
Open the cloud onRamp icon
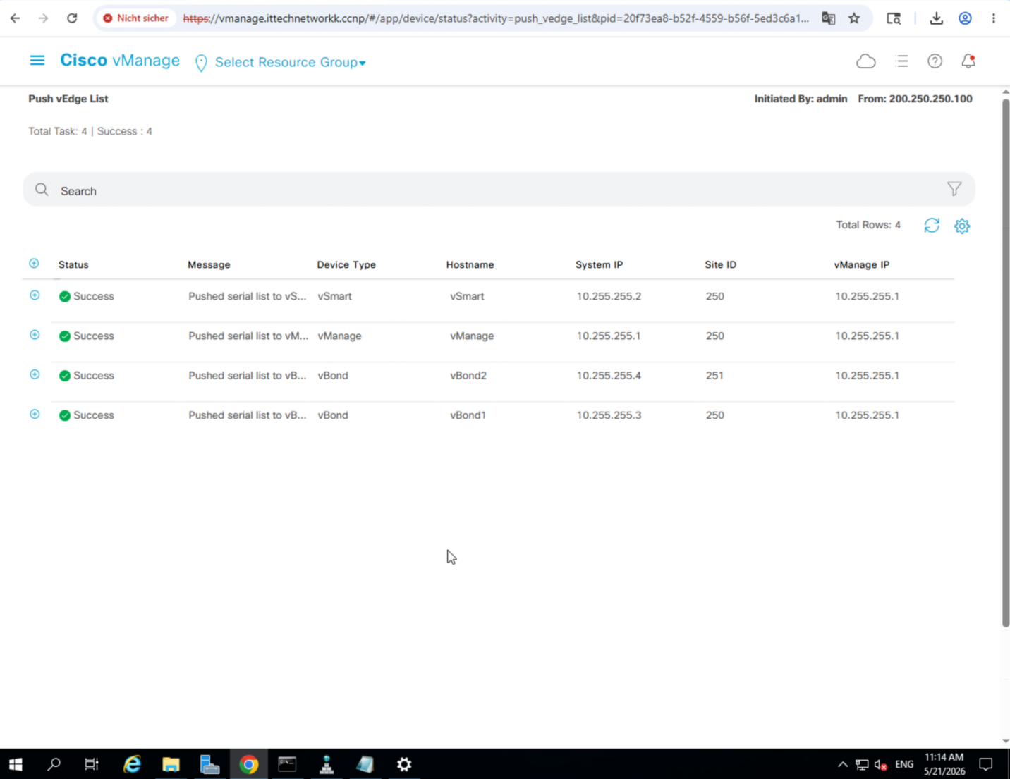(866, 61)
